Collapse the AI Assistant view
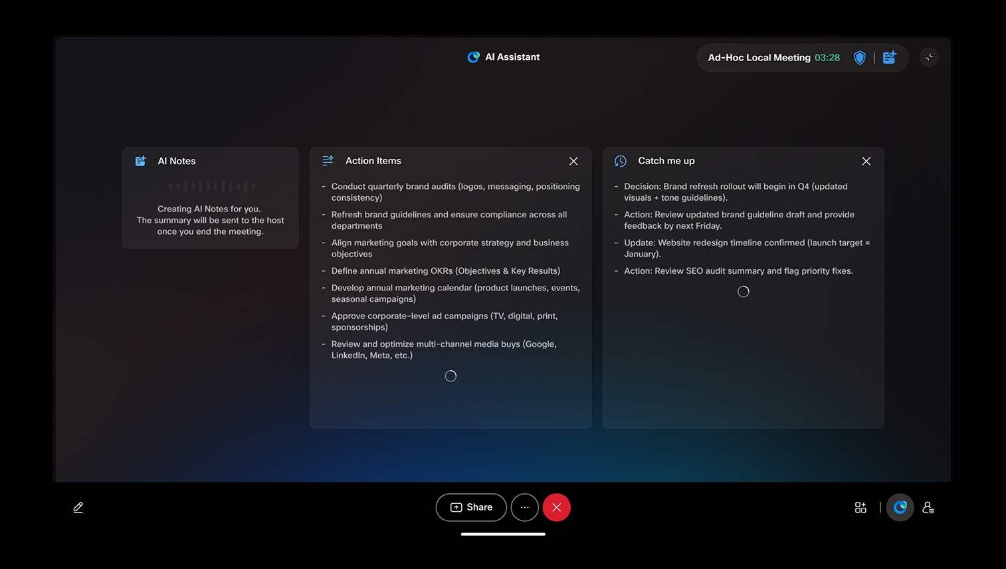 tap(929, 58)
